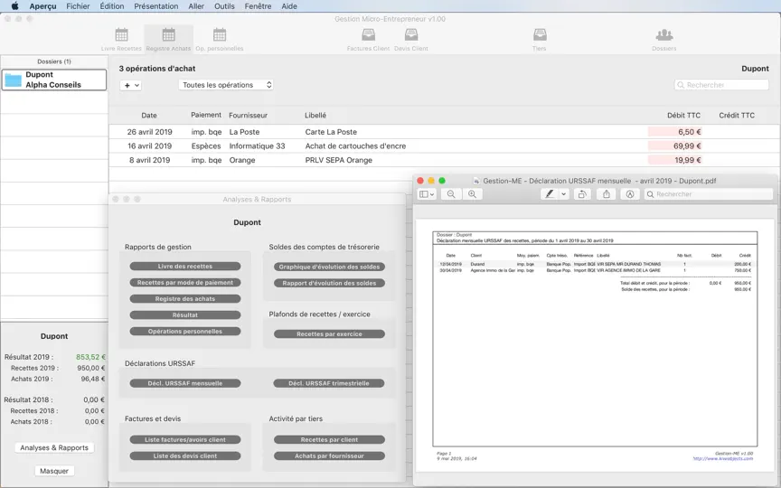Open the Toutes les opérations filter
781x488 pixels.
[x=226, y=85]
